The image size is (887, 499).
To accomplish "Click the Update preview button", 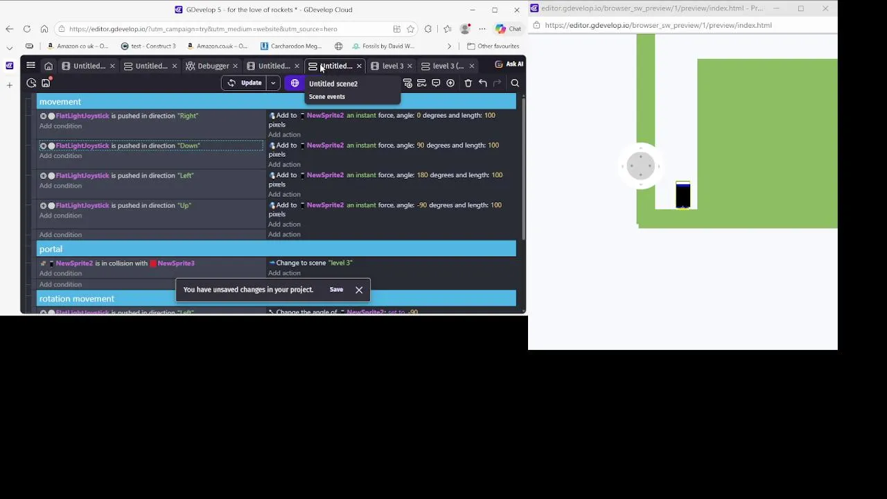I will pos(245,83).
